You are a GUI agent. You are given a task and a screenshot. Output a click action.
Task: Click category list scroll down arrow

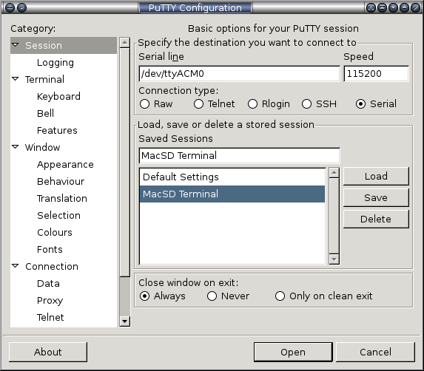[x=124, y=321]
